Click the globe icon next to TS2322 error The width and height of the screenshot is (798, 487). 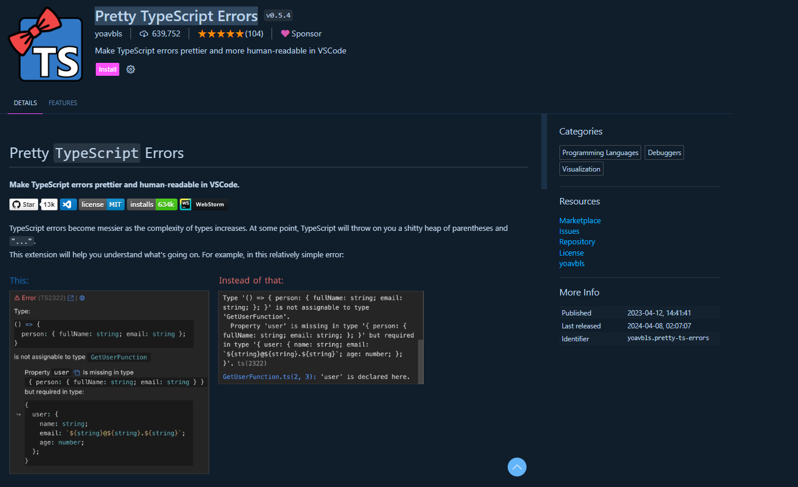[x=81, y=298]
